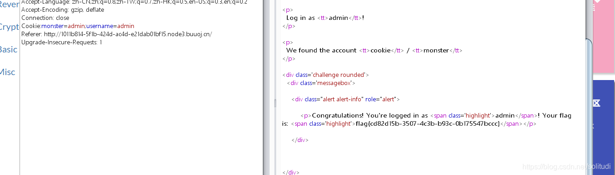Click the 'username' cookie name in request
The image size is (615, 175).
[x=99, y=26]
